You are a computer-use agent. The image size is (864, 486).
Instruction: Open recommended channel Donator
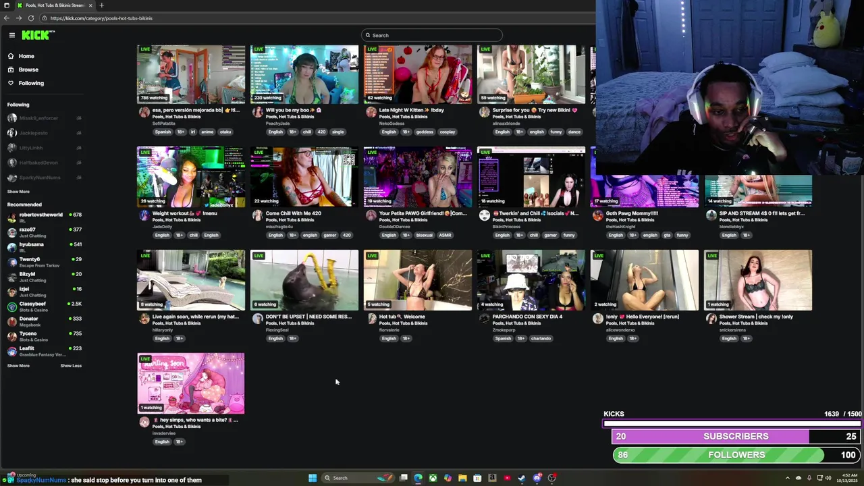click(x=44, y=321)
